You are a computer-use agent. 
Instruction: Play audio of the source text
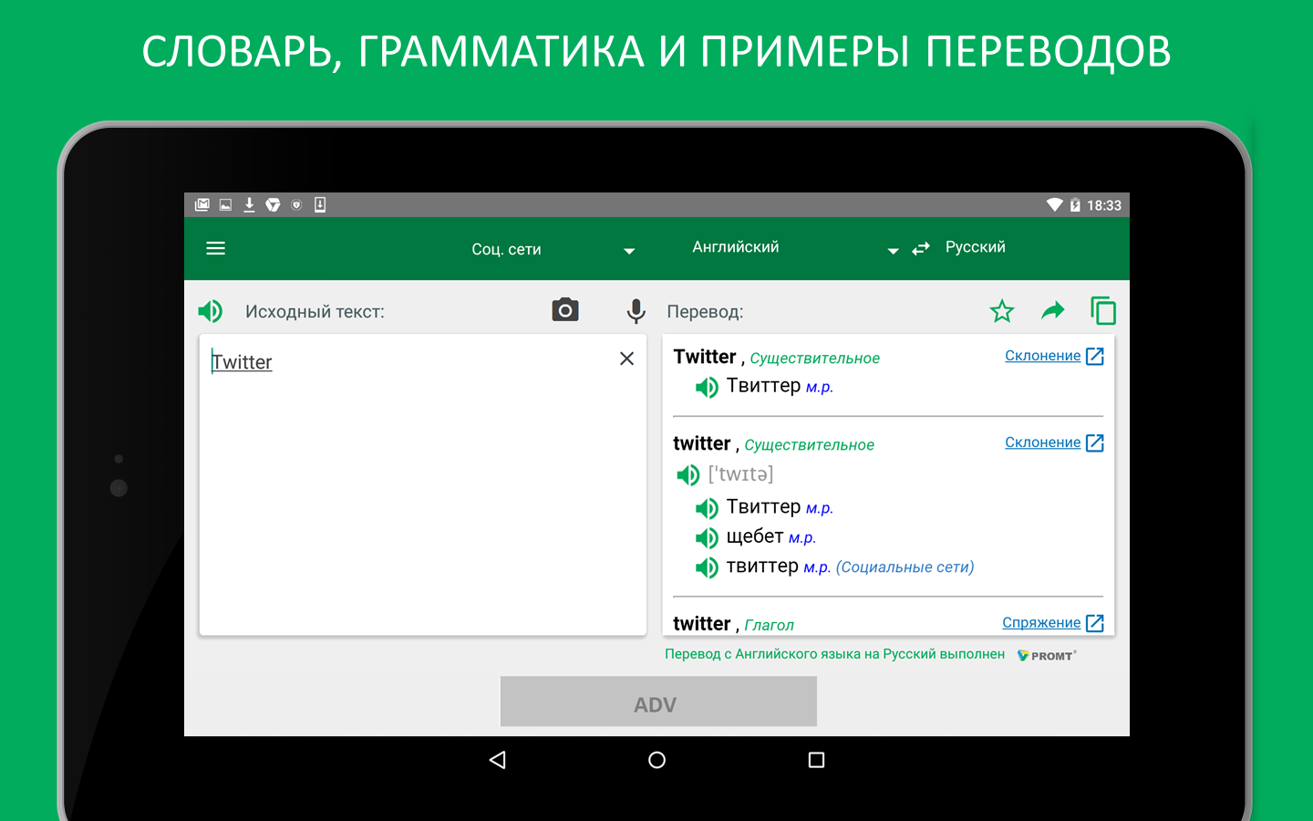point(211,311)
